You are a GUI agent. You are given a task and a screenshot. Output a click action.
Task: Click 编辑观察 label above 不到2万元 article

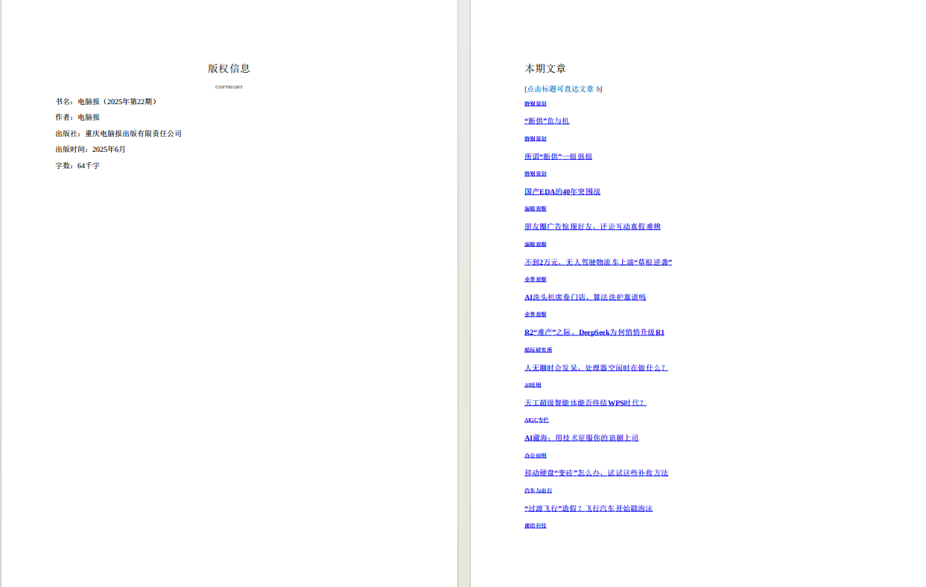pos(535,244)
